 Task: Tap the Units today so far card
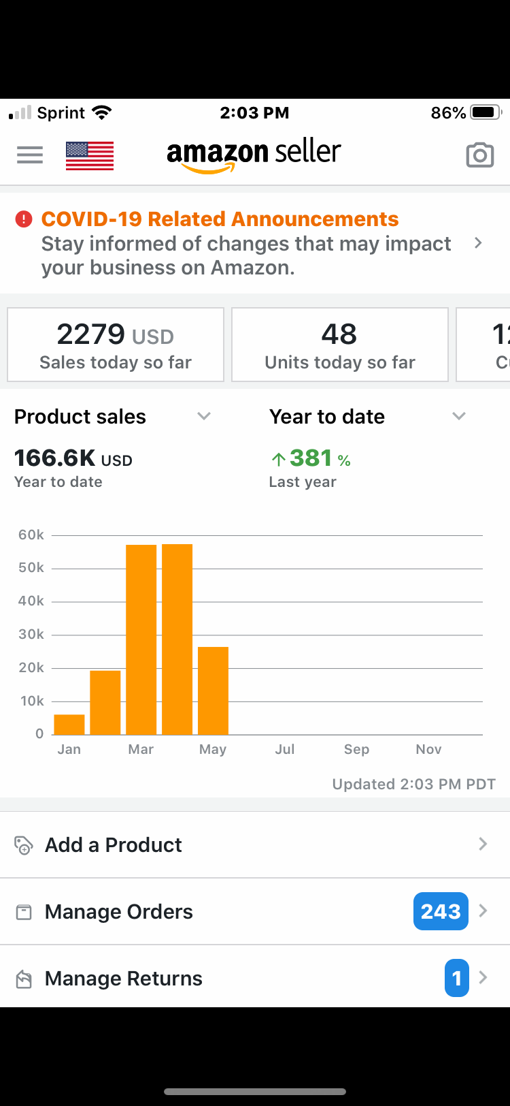point(340,345)
